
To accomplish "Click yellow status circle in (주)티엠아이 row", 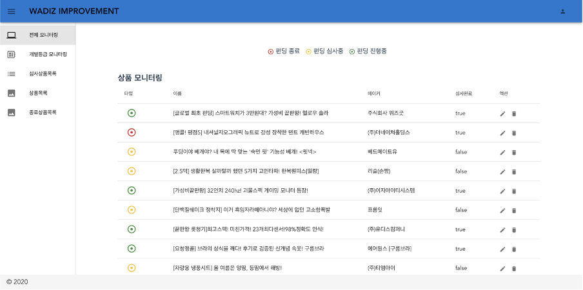I will click(132, 267).
